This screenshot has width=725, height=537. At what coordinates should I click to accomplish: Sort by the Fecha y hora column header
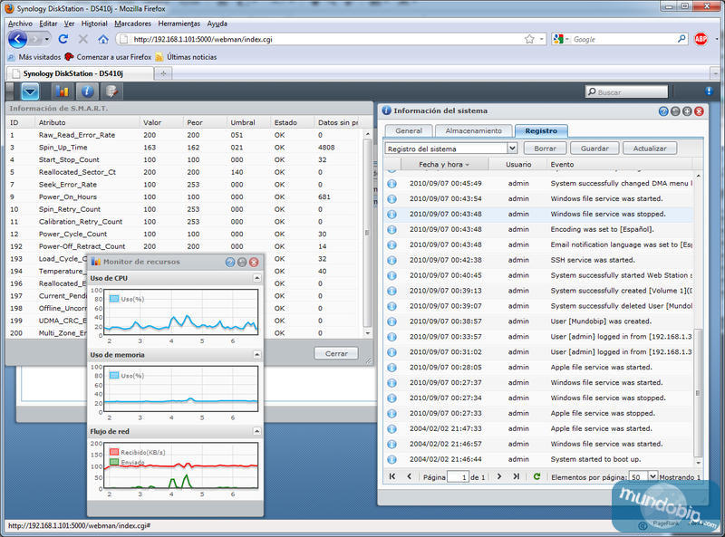[x=444, y=165]
